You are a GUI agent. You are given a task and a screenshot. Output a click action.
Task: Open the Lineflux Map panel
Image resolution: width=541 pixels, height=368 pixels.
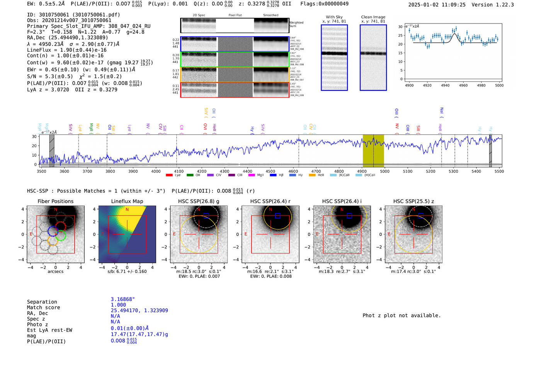(127, 234)
